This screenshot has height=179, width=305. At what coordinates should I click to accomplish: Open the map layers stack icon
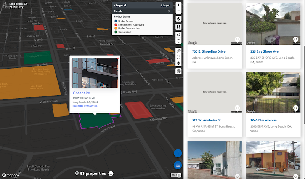tap(178, 63)
